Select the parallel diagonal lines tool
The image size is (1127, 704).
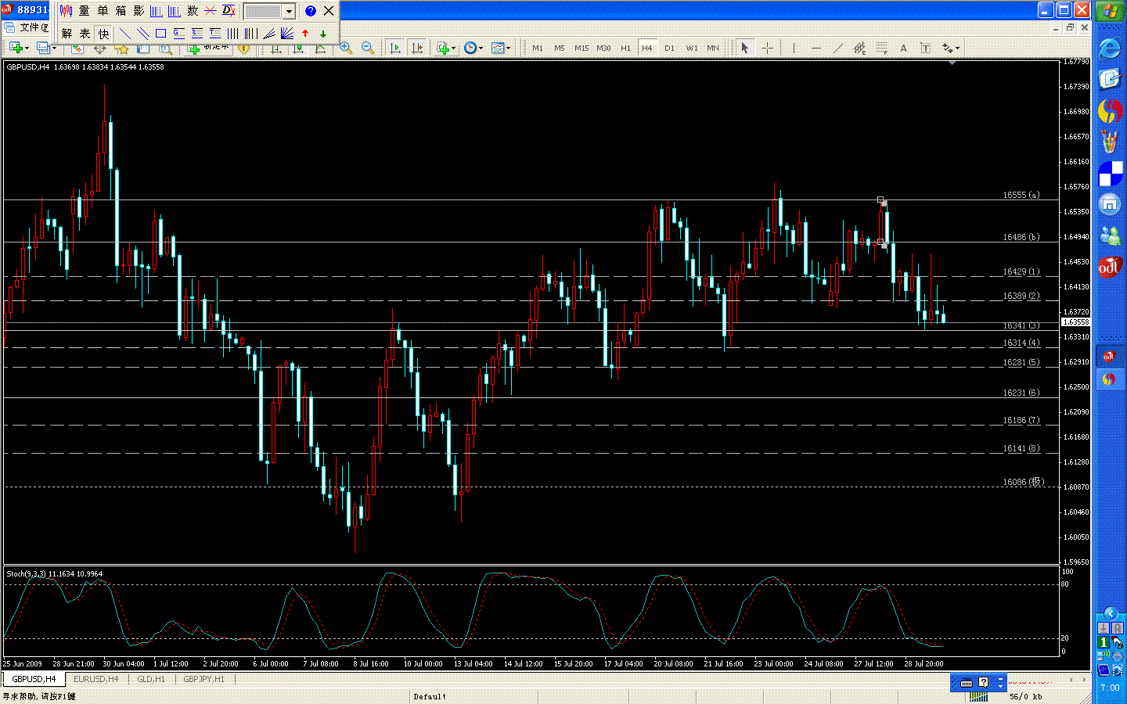point(142,34)
